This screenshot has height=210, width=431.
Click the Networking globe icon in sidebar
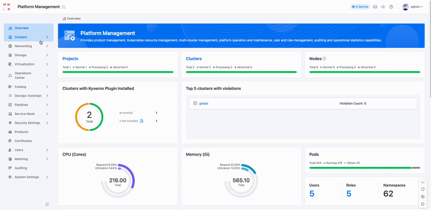click(10, 46)
